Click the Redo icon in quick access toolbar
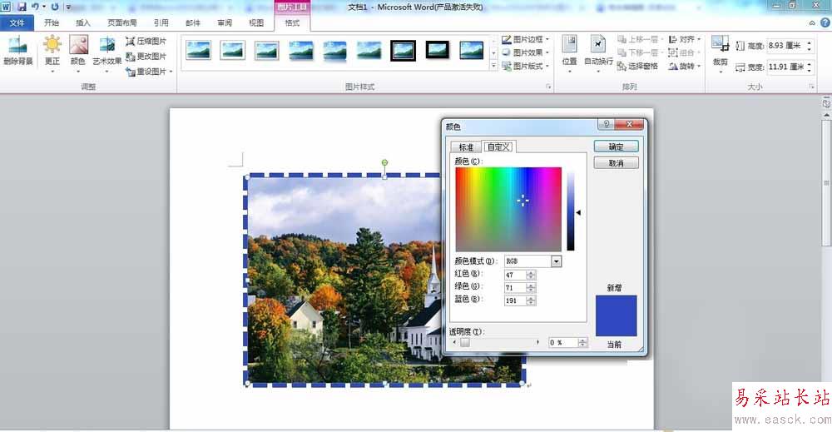This screenshot has width=832, height=432. [55, 7]
